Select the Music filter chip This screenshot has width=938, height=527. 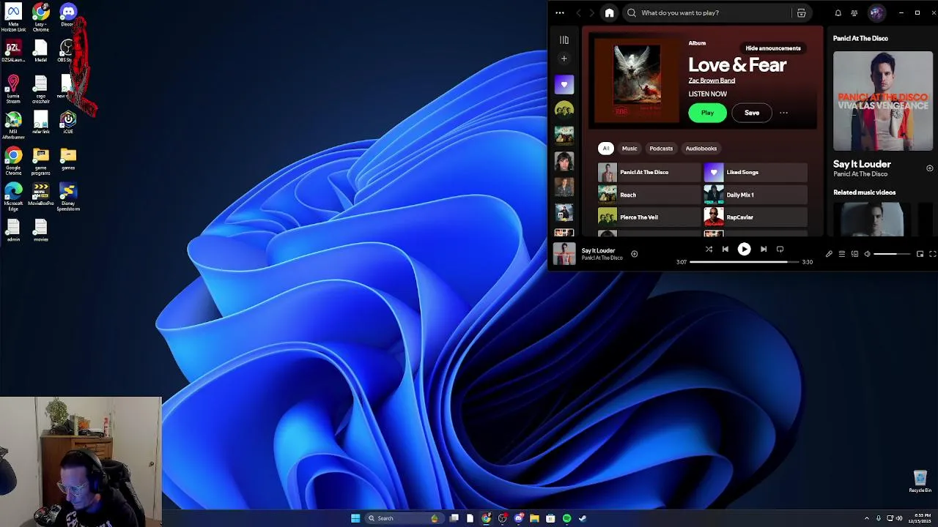[629, 149]
